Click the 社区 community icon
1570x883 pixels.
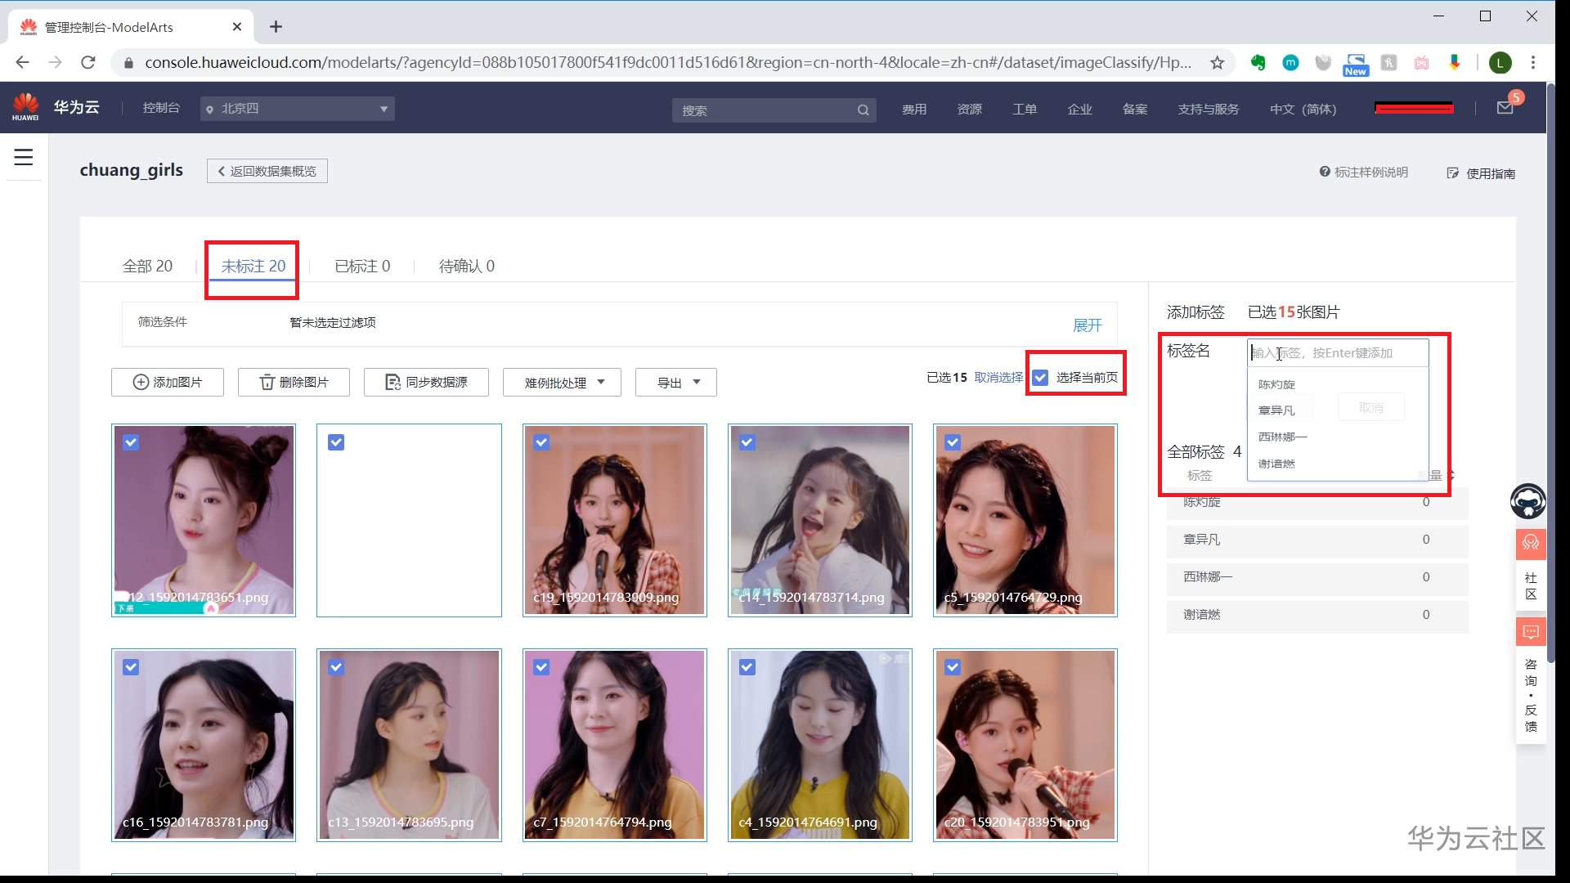[x=1531, y=543]
